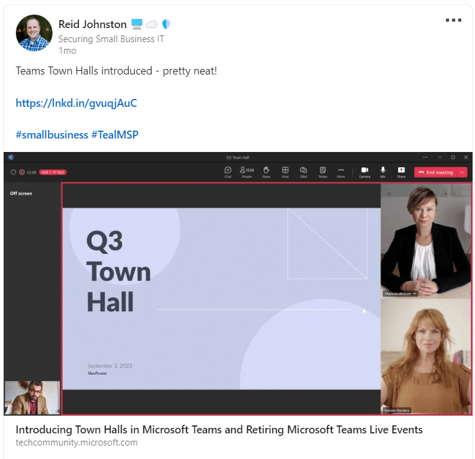Screen dimensions: 475x459
Task: Open the Notes icon
Action: pyautogui.click(x=322, y=172)
